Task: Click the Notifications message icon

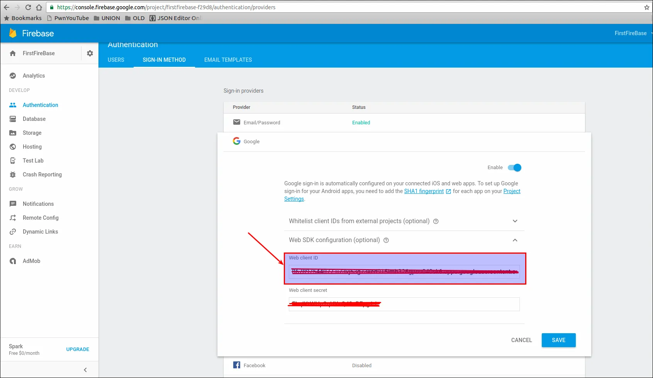Action: pyautogui.click(x=13, y=204)
